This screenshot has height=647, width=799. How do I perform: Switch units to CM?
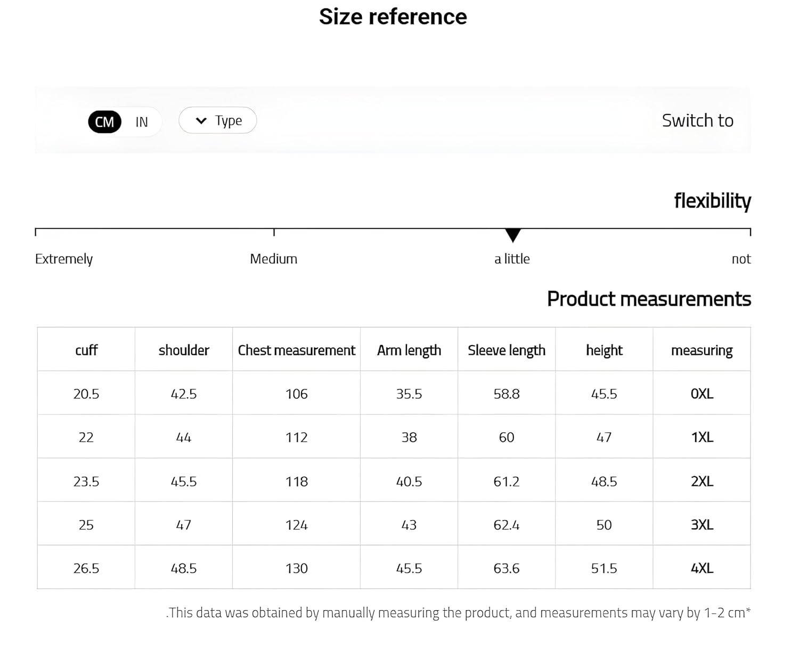tap(104, 122)
